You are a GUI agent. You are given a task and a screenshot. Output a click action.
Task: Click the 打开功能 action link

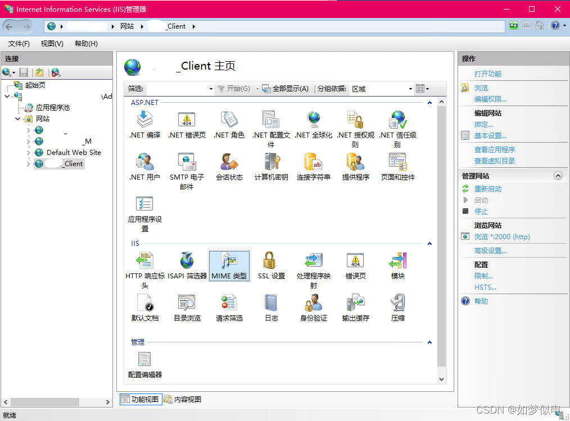pos(488,74)
